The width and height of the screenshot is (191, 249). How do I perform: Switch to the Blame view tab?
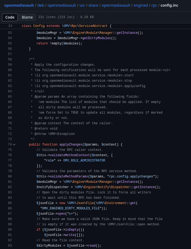click(27, 17)
